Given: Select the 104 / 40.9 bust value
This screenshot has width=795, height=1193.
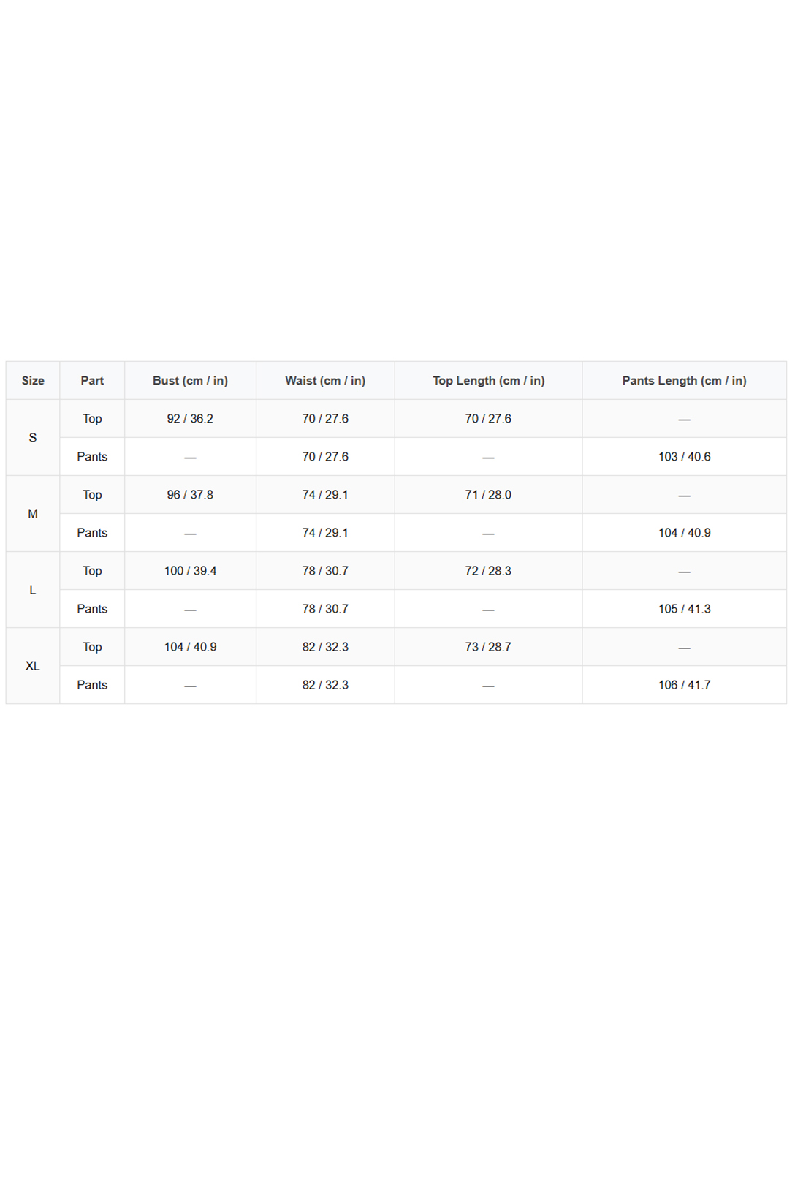Looking at the screenshot, I should tap(190, 647).
